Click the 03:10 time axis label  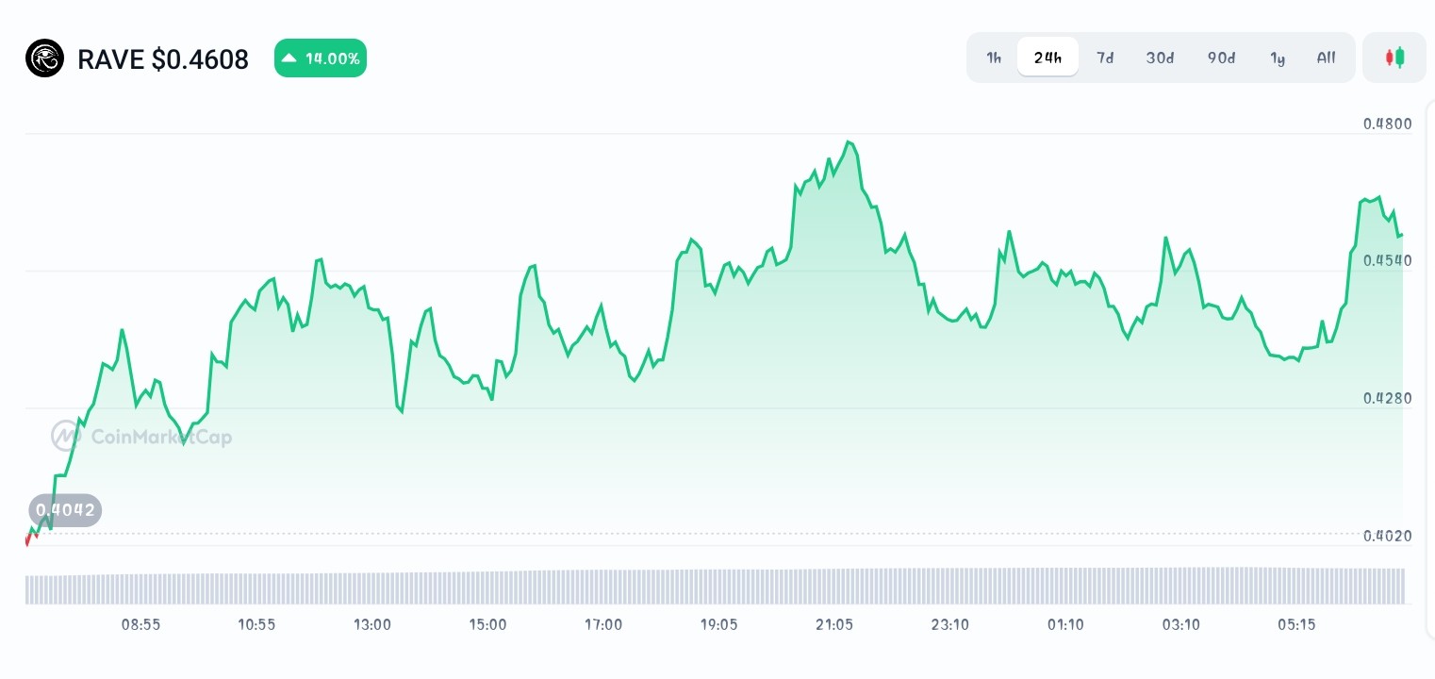click(x=1181, y=624)
